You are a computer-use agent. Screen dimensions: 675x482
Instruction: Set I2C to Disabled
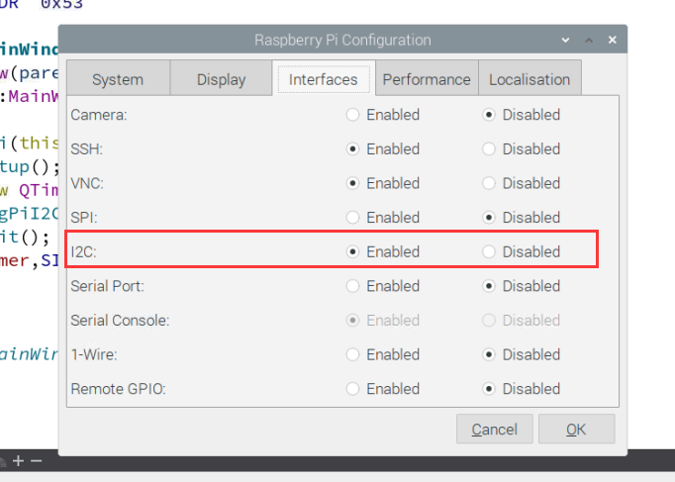click(x=489, y=251)
